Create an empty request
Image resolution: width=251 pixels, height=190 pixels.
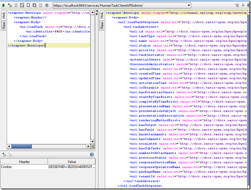tap(28, 5)
